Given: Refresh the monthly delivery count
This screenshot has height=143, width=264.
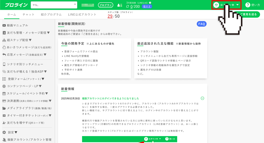Looking at the screenshot, I should pos(128,6).
